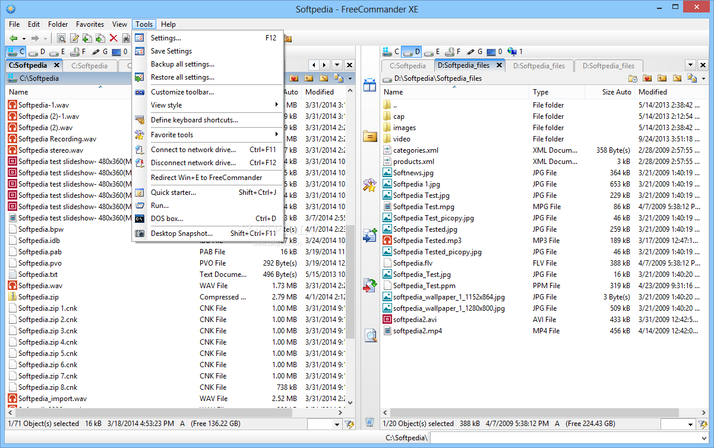The width and height of the screenshot is (714, 448).
Task: Click root folder icon in right panel
Action: (x=677, y=78)
